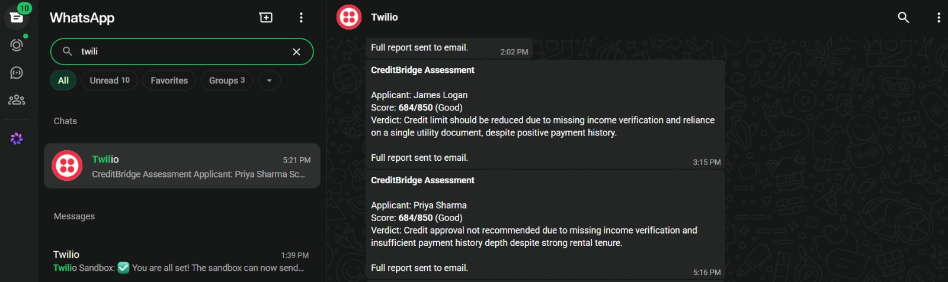Filter by Groups 3
Image resolution: width=948 pixels, height=282 pixels.
click(227, 80)
